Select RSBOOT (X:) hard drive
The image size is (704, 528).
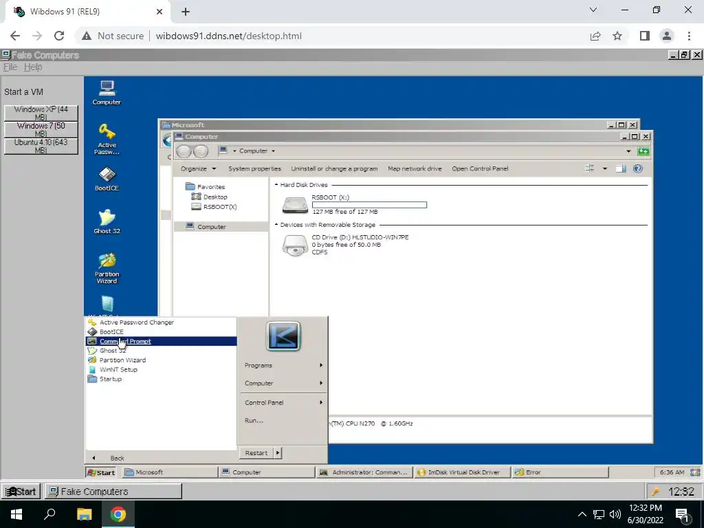354,204
